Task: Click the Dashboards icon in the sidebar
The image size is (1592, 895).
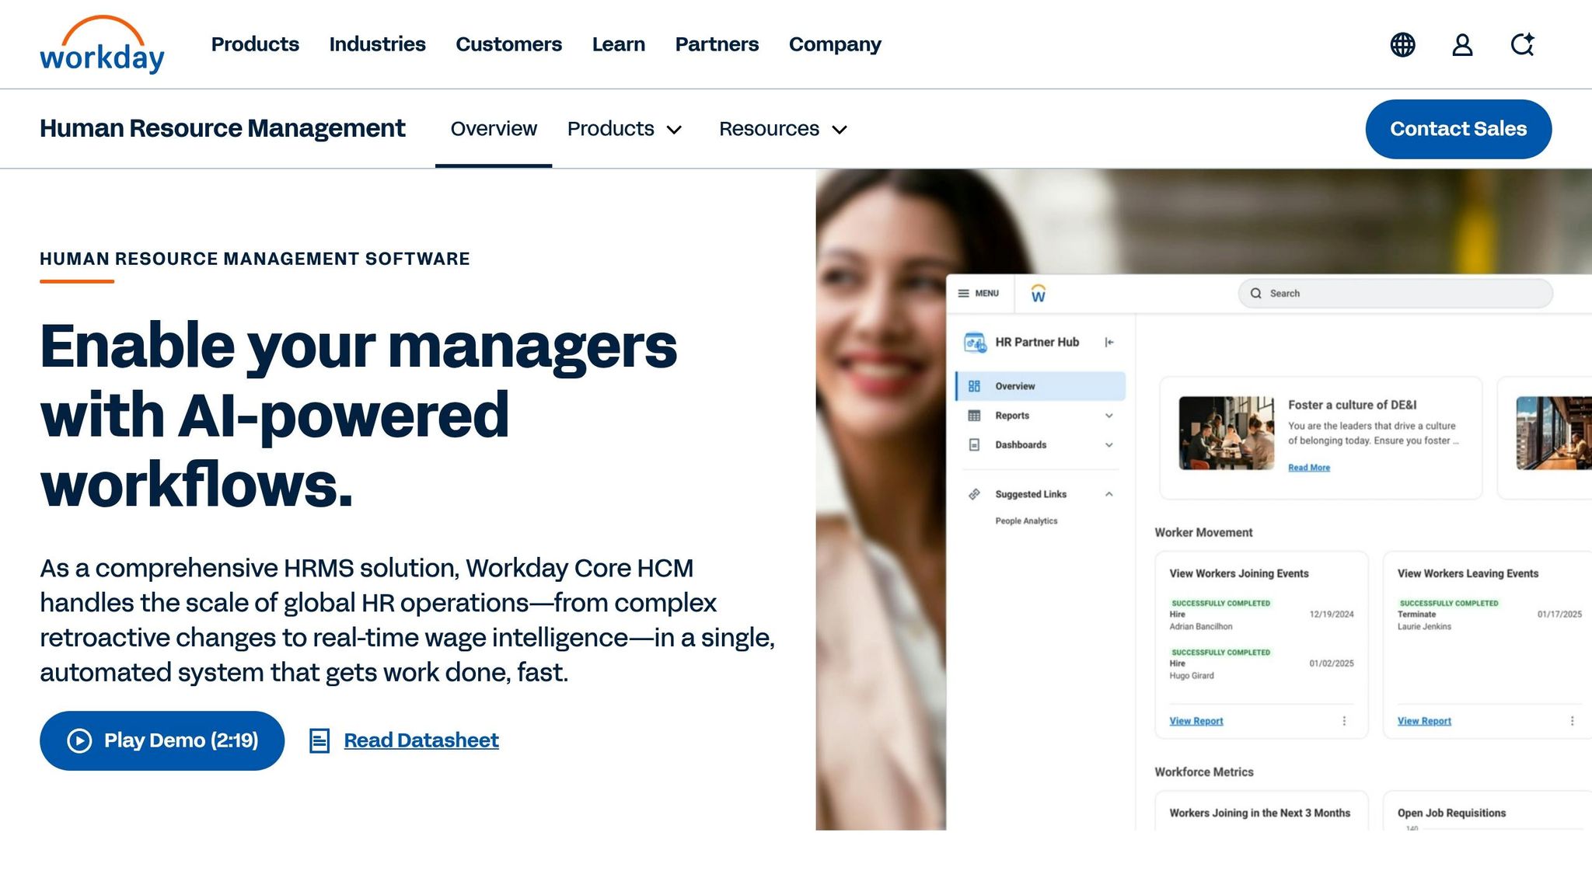Action: (x=974, y=445)
